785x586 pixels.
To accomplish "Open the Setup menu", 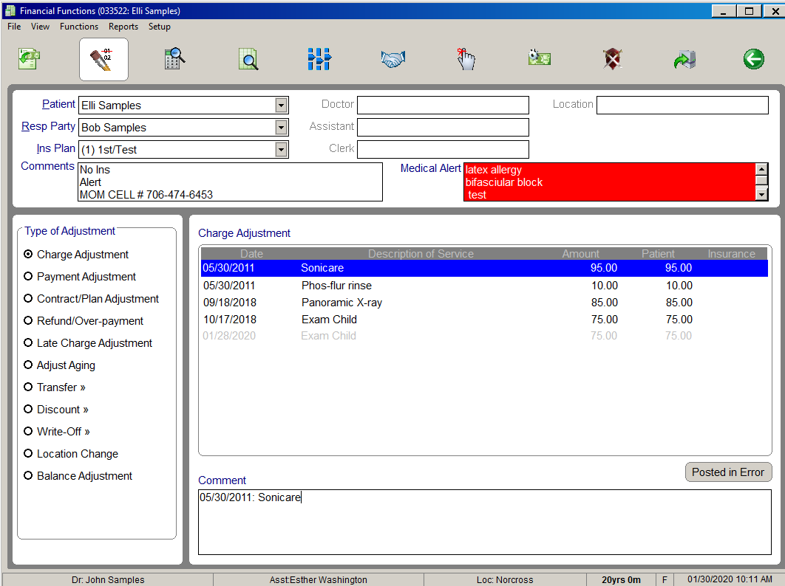I will 159,27.
